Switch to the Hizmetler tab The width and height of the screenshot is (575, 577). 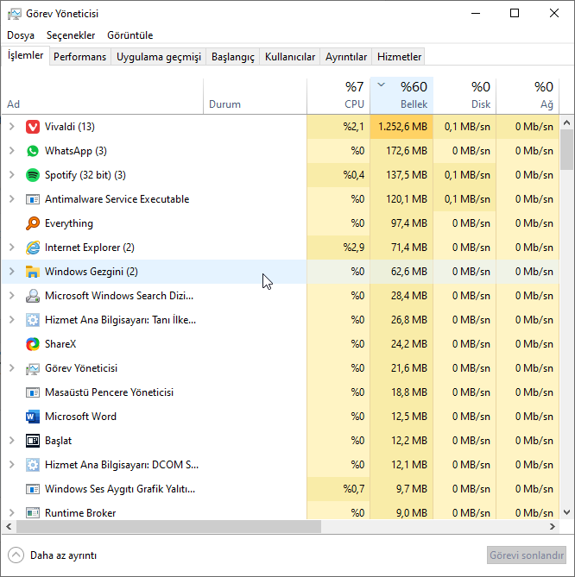(400, 57)
